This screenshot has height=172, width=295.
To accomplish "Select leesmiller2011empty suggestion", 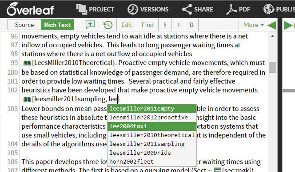I will 152,109.
